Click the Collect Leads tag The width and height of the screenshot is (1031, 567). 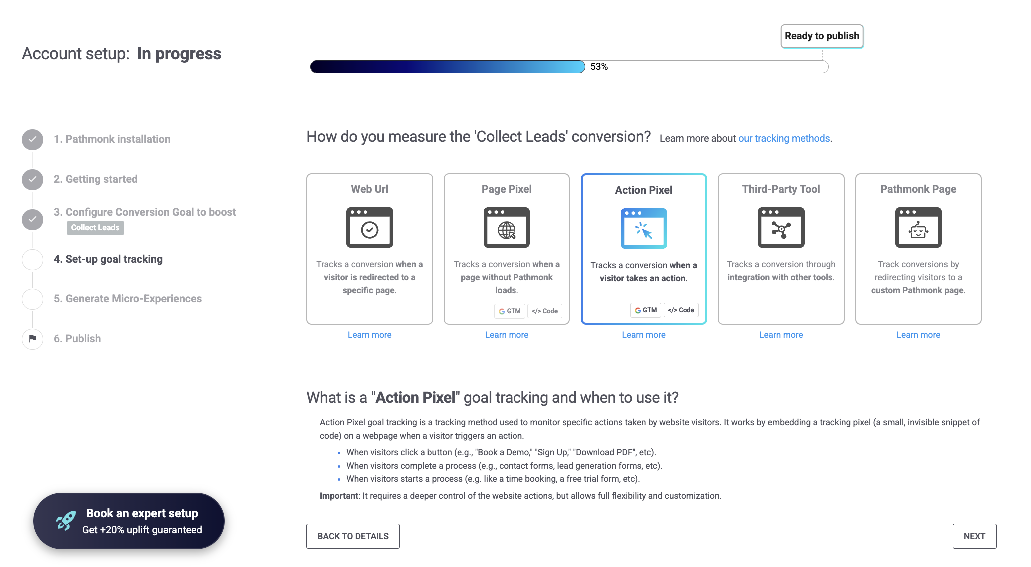tap(95, 228)
